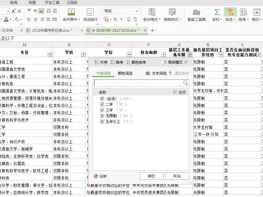The width and height of the screenshot is (263, 197).
Task: Apply percent style with the % icon
Action: 116,19
